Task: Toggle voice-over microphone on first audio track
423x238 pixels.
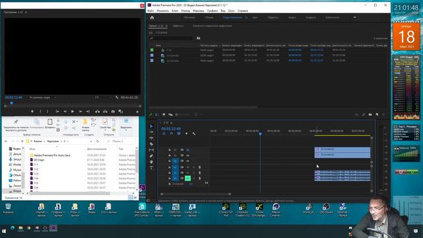Action: 200,167
